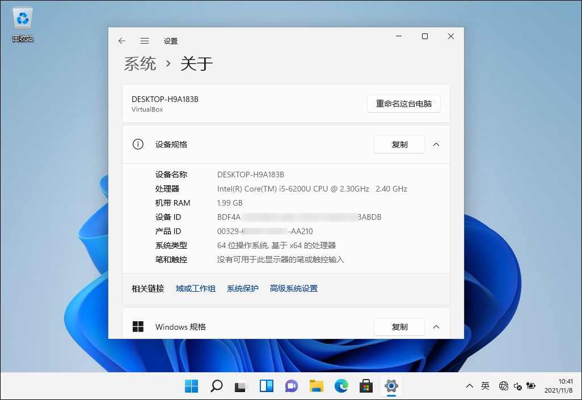The image size is (582, 400).
Task: Click processor value Intel(R) Core(TM) i5-6200U
Action: (x=312, y=189)
